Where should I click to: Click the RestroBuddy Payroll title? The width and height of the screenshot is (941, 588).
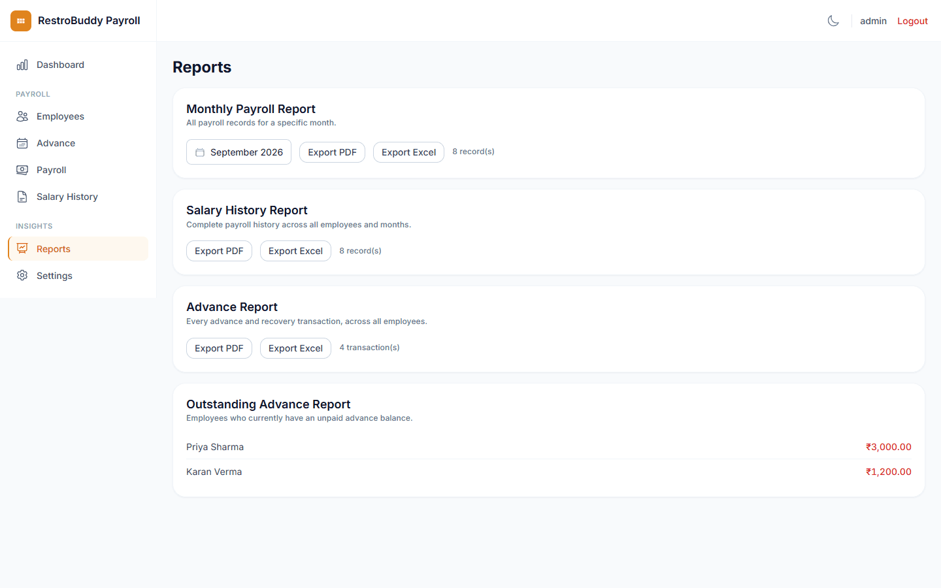coord(89,21)
